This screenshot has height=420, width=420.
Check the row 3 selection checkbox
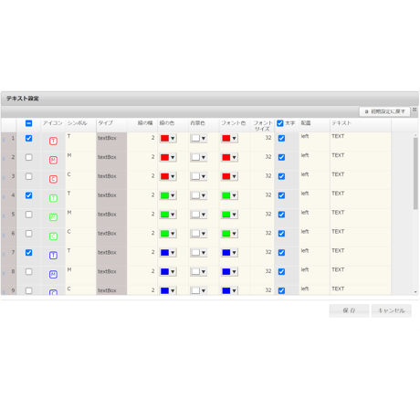click(x=28, y=176)
